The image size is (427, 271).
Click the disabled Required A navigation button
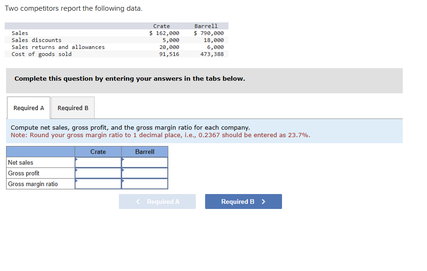(x=157, y=202)
